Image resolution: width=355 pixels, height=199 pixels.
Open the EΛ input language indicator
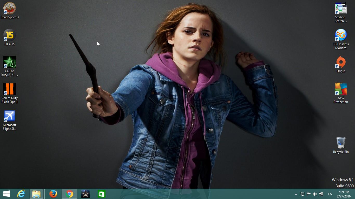coord(330,194)
